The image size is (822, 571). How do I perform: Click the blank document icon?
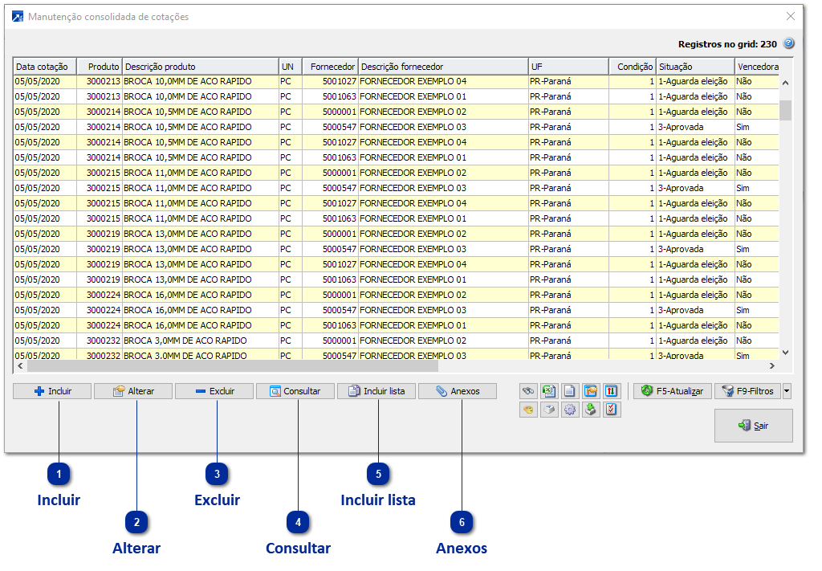coord(570,391)
